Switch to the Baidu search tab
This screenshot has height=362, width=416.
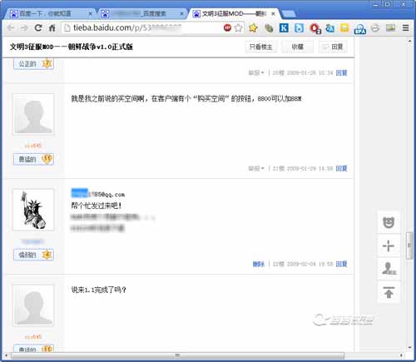(x=142, y=13)
